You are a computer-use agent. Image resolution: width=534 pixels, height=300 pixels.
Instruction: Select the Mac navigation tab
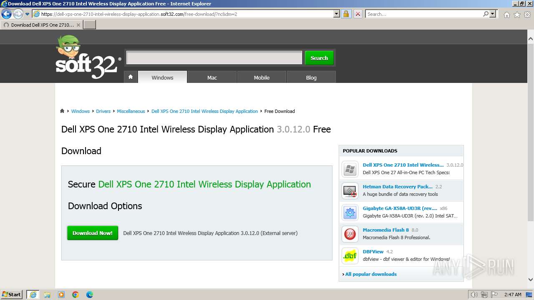212,77
